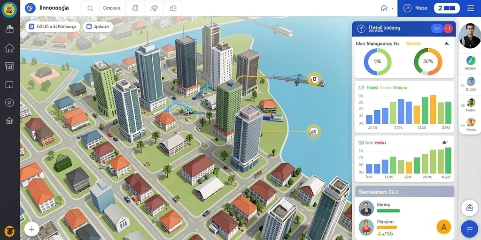Click the lower yellow map marker over water
Image resolution: width=481 pixels, height=240 pixels.
(x=314, y=132)
